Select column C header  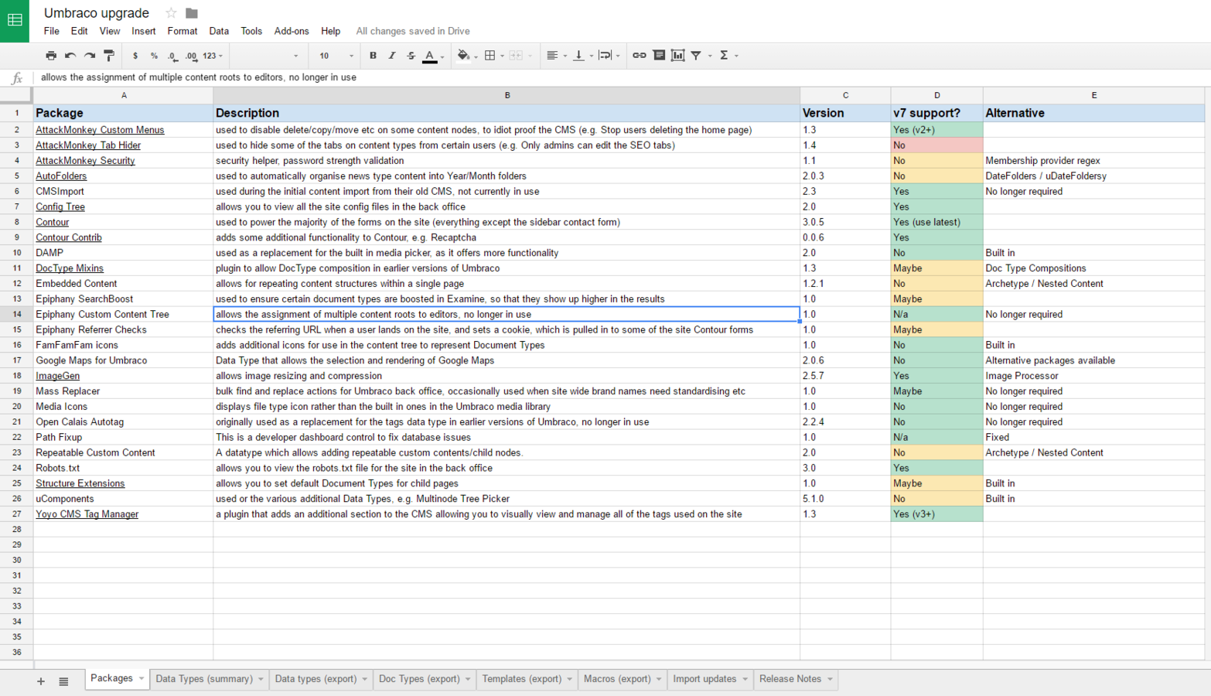[845, 95]
